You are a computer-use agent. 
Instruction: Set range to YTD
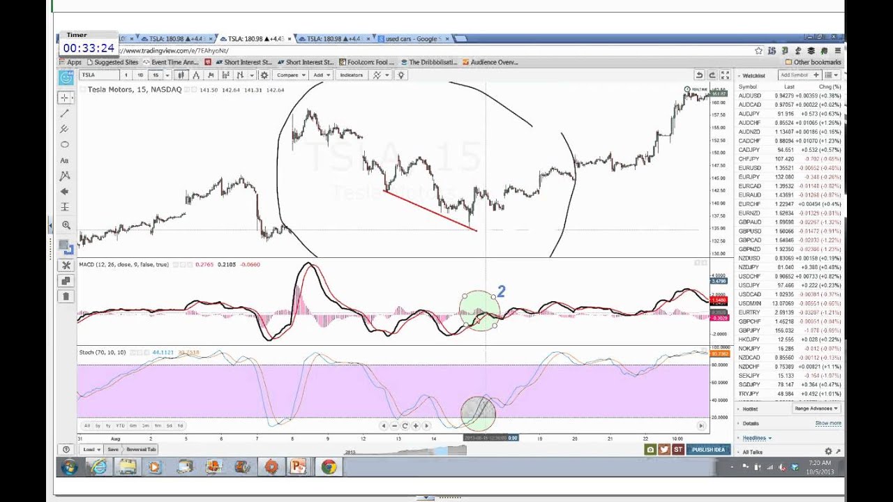[x=120, y=425]
